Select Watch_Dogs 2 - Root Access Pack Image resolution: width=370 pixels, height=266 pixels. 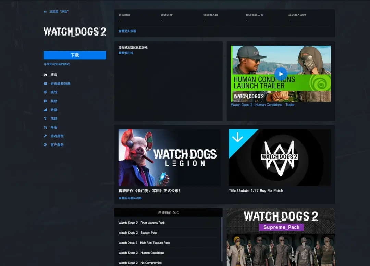(141, 223)
